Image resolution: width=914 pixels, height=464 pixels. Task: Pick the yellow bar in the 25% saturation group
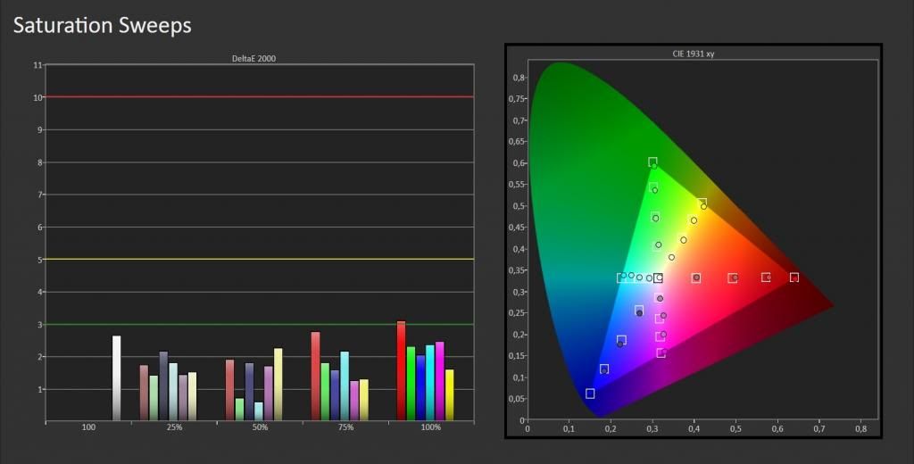[x=193, y=396]
